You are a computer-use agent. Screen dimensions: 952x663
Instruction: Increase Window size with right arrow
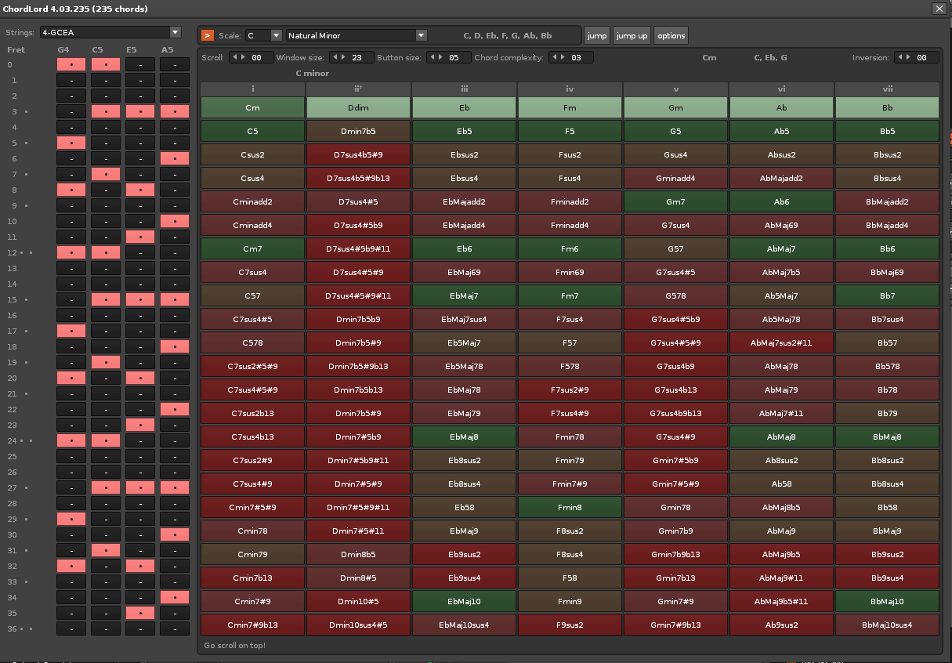[x=342, y=57]
